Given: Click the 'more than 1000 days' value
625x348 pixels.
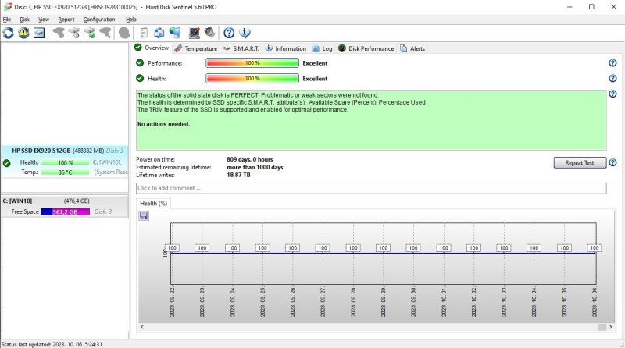Looking at the screenshot, I should pyautogui.click(x=255, y=167).
